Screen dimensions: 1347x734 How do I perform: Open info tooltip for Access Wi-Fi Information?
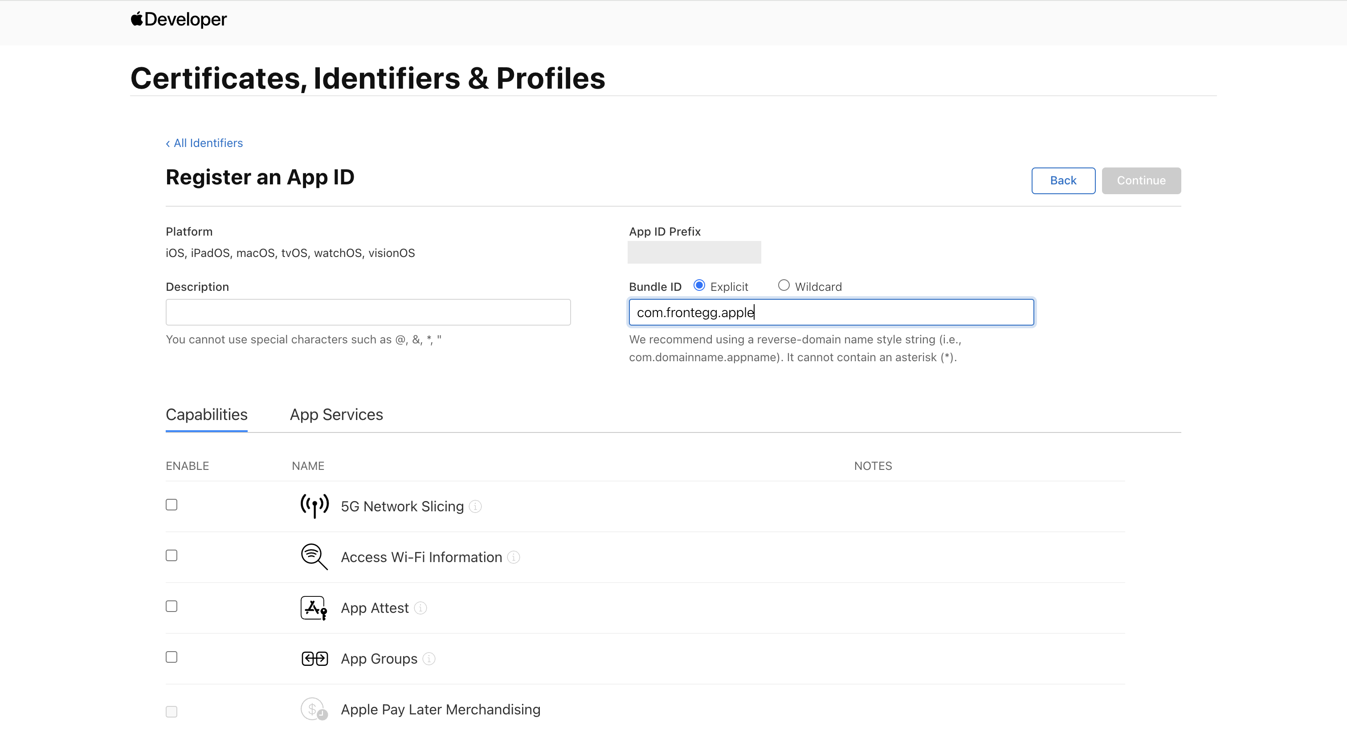514,557
